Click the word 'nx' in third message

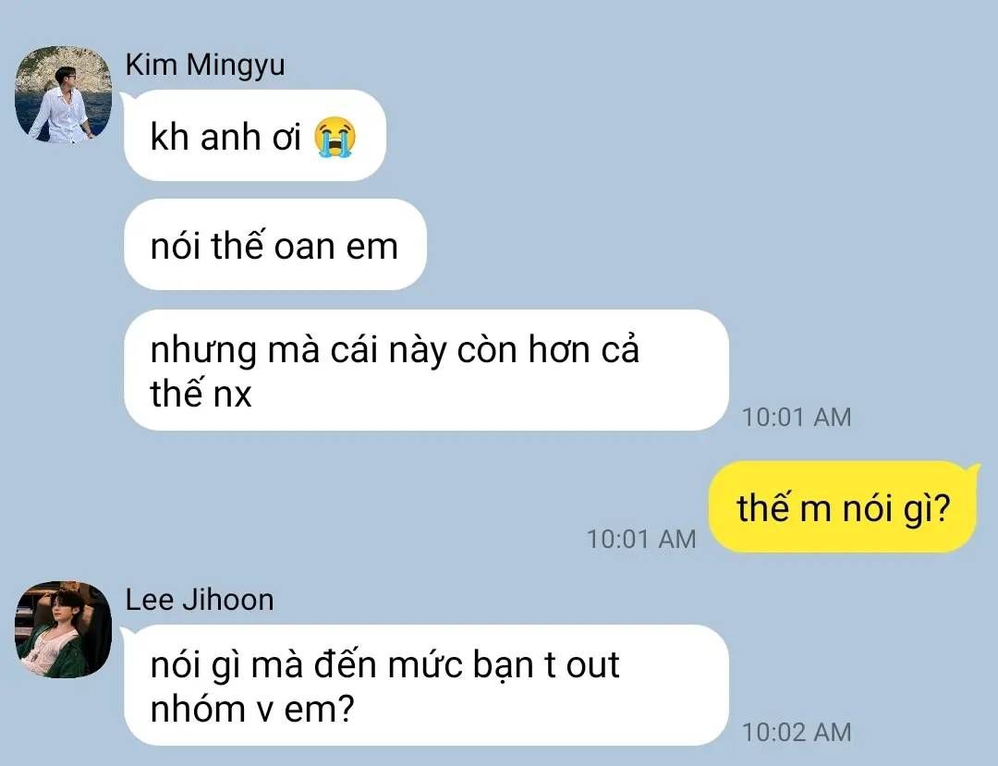pyautogui.click(x=232, y=395)
